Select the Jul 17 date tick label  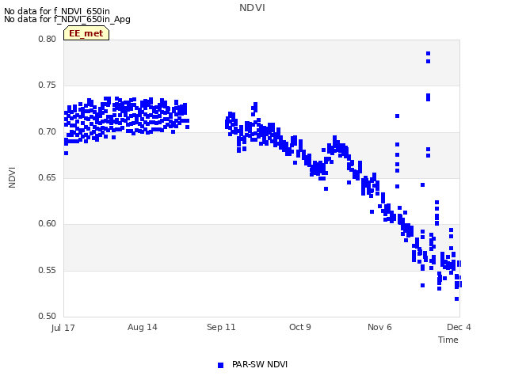point(63,328)
